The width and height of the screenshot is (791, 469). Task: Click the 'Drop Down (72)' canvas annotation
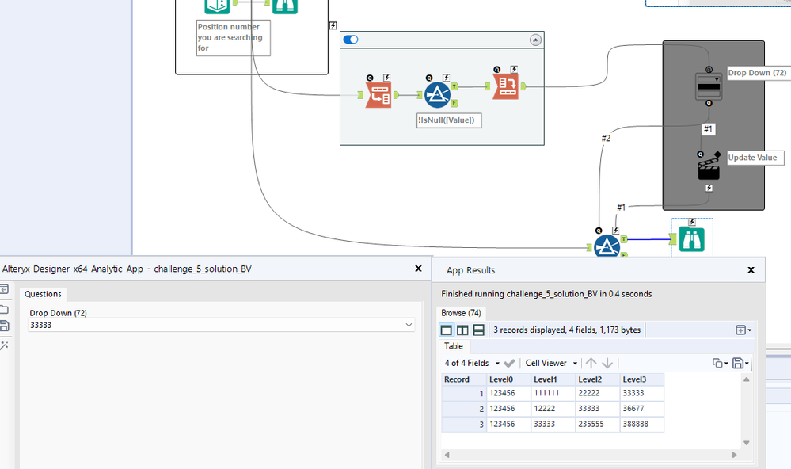click(757, 73)
